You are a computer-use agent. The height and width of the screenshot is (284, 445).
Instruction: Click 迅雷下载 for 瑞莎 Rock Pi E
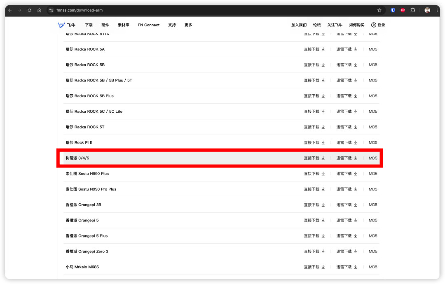point(347,142)
